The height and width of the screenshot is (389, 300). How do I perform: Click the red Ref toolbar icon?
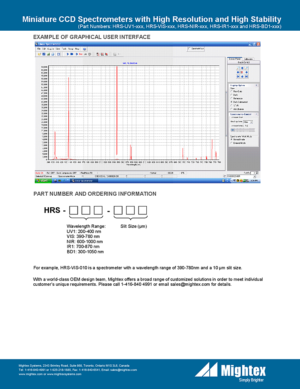point(81,54)
